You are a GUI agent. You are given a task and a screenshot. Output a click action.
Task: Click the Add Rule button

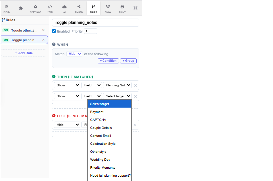click(x=24, y=53)
